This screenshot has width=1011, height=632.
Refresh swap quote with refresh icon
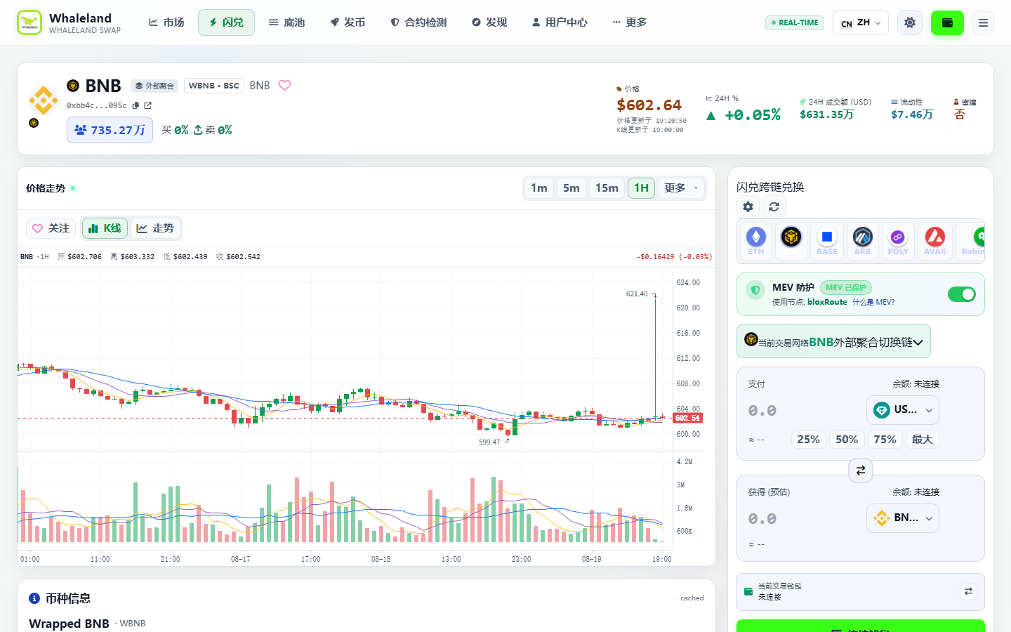point(774,207)
